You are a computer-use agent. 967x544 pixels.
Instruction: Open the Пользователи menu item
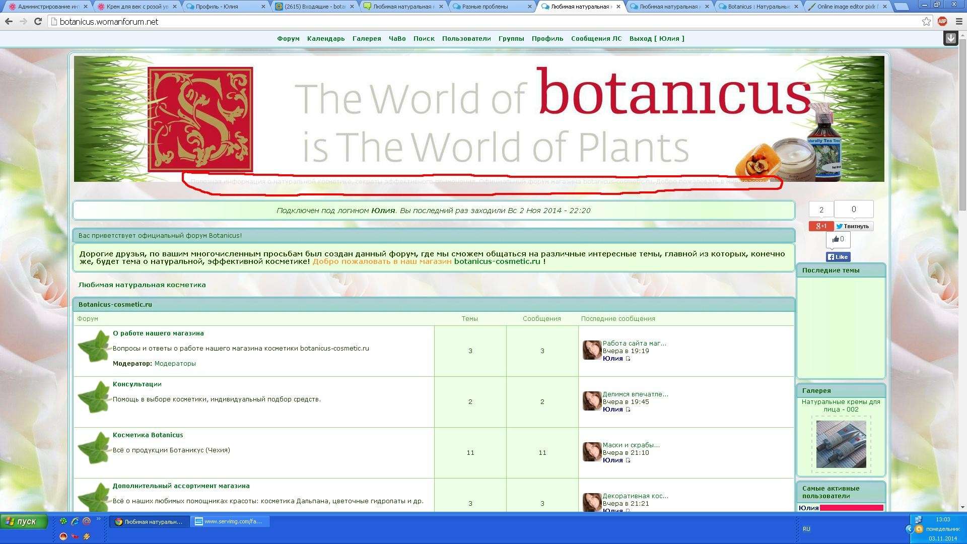pos(466,39)
